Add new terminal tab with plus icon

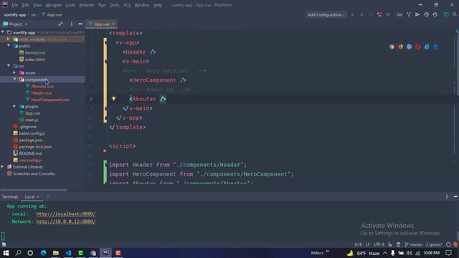pyautogui.click(x=48, y=197)
